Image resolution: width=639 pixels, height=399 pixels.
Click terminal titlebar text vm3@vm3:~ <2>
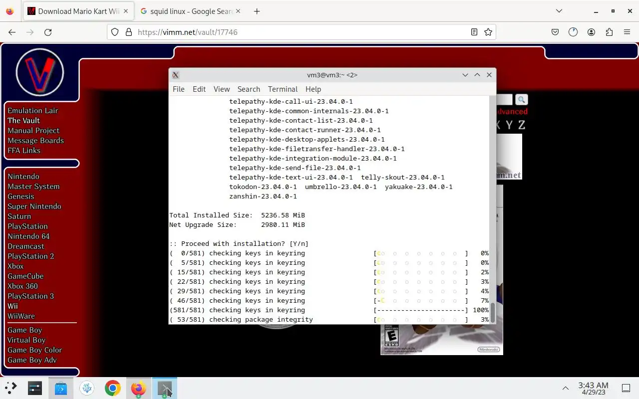click(332, 75)
